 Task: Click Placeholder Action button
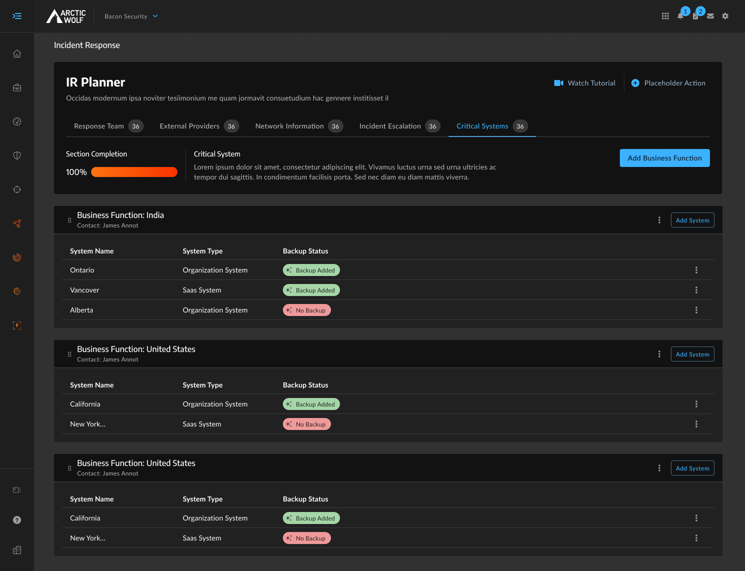(668, 83)
